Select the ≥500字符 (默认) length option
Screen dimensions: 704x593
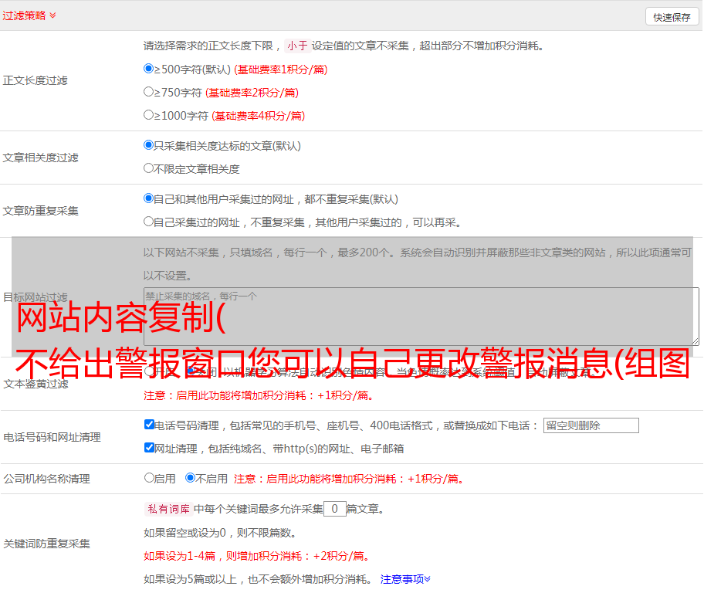148,69
